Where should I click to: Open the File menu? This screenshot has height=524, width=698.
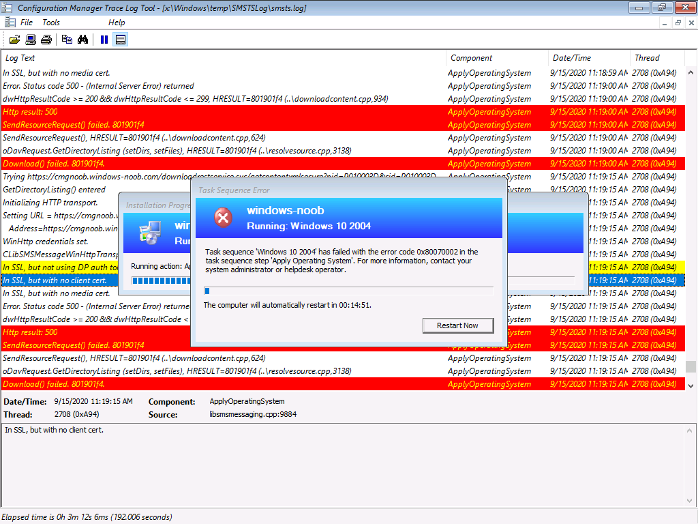point(27,23)
